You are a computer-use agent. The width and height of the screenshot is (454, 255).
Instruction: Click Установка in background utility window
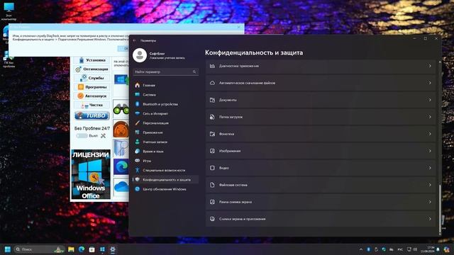click(x=92, y=60)
